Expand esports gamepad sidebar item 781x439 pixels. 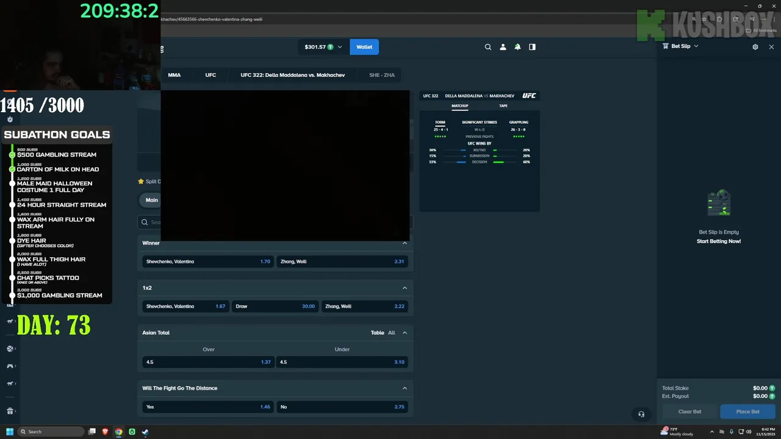tap(10, 366)
